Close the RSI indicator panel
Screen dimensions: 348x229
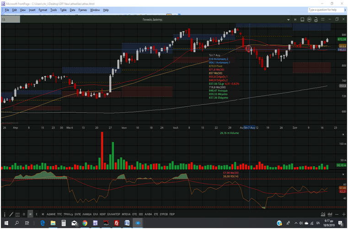pyautogui.click(x=343, y=174)
